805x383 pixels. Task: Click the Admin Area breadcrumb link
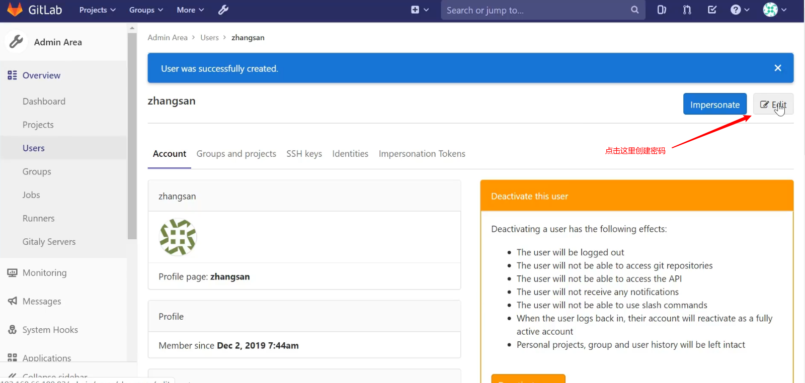pyautogui.click(x=168, y=38)
